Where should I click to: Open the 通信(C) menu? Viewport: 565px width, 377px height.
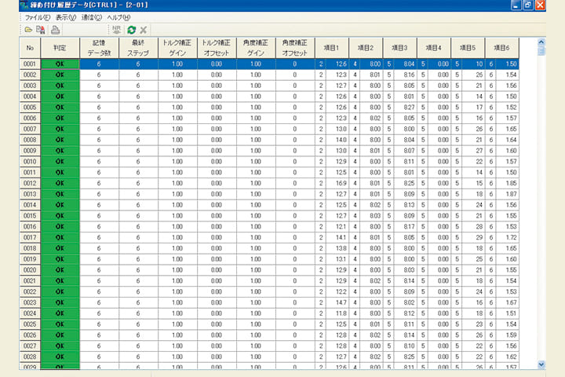(92, 17)
